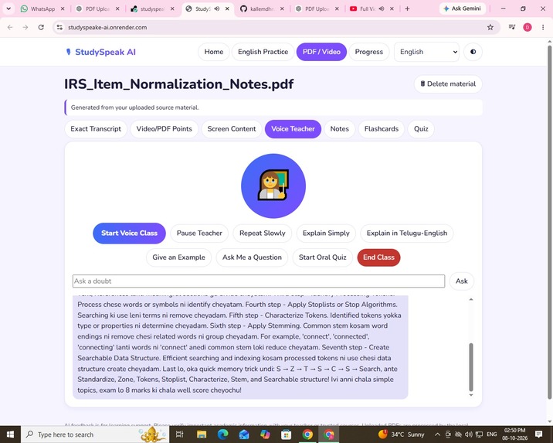Screen dimensions: 553x443
Task: Go forward in browser history
Action: [25, 27]
